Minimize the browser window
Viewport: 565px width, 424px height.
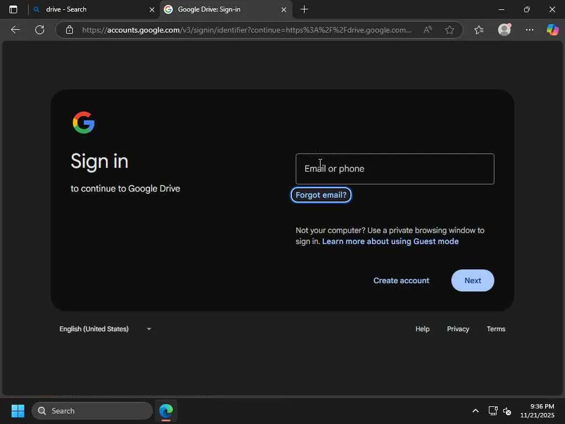point(501,9)
